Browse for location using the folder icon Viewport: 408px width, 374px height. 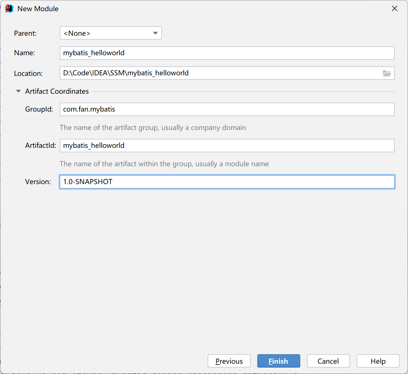coord(387,73)
